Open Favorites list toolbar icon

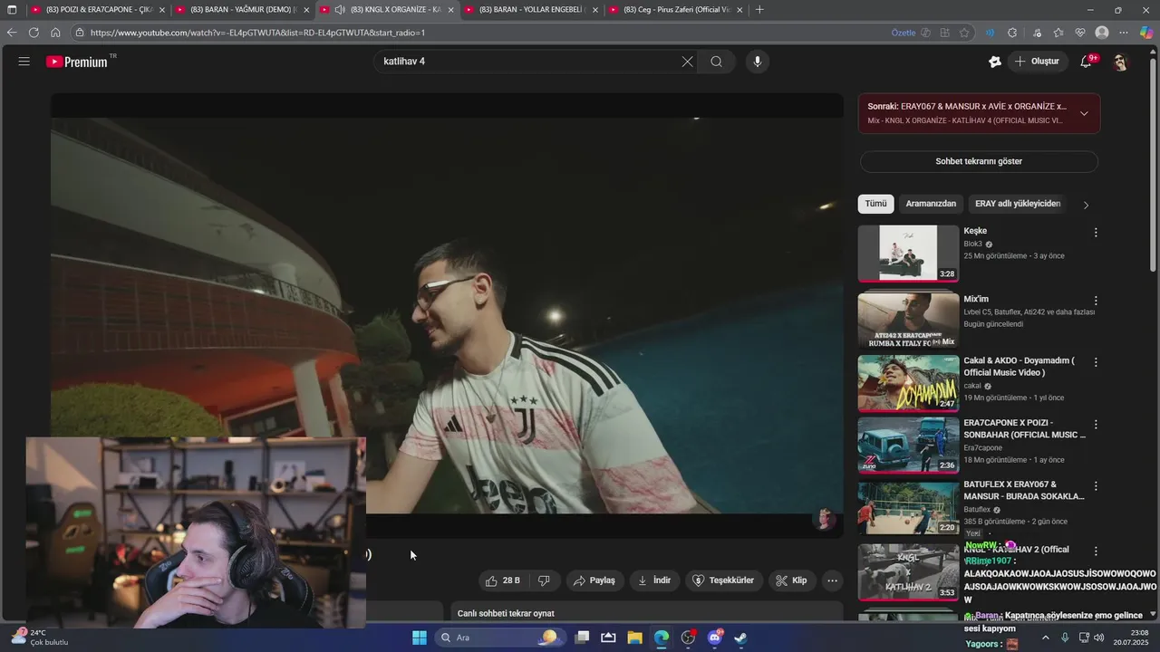(x=1058, y=33)
